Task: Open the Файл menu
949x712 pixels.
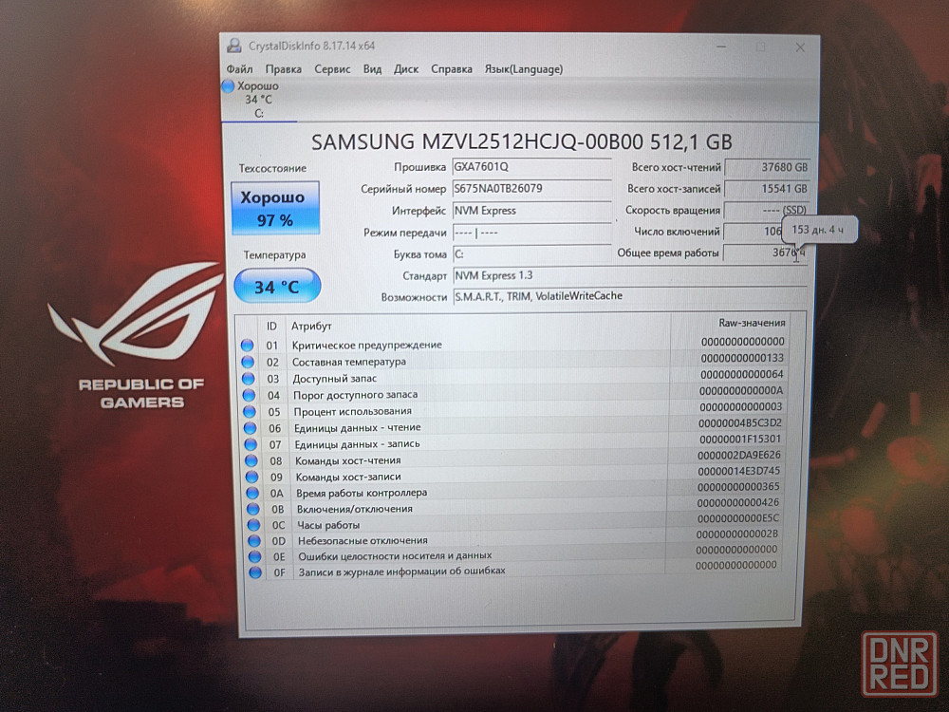Action: coord(240,69)
